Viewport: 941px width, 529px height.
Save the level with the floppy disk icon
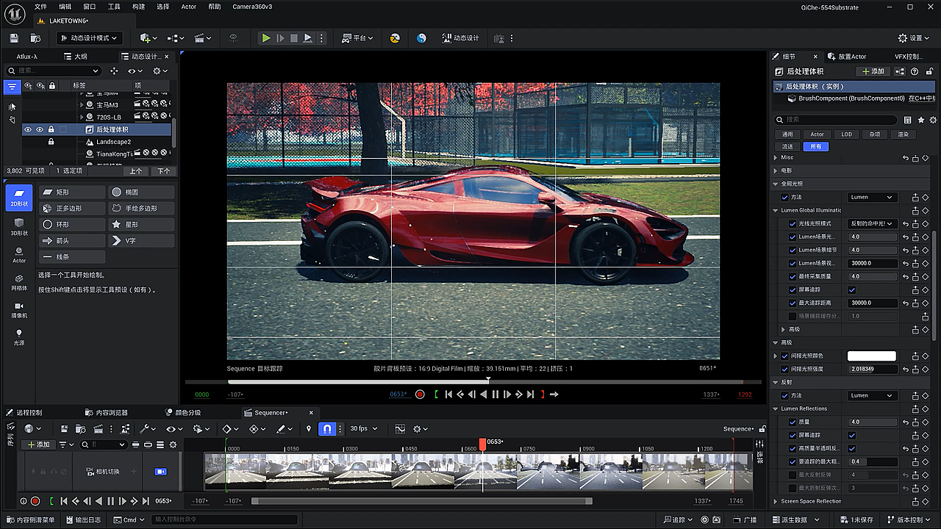click(14, 38)
